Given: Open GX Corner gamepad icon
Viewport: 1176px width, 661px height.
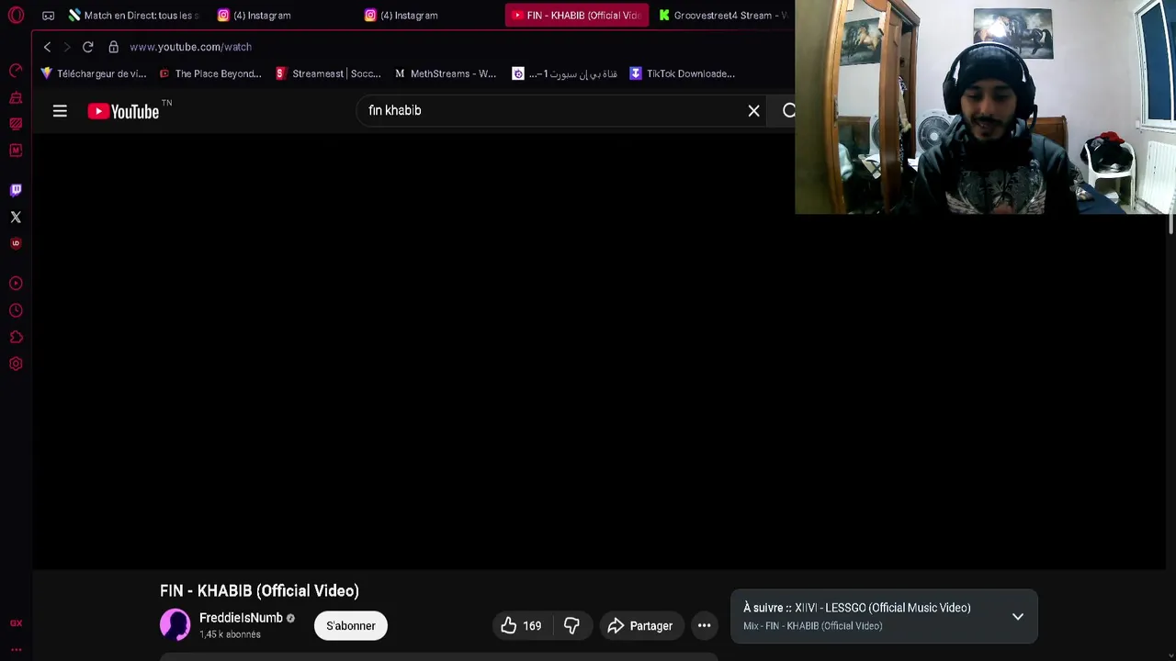Looking at the screenshot, I should (x=49, y=16).
